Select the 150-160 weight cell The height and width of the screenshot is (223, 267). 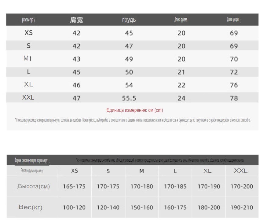(142, 207)
